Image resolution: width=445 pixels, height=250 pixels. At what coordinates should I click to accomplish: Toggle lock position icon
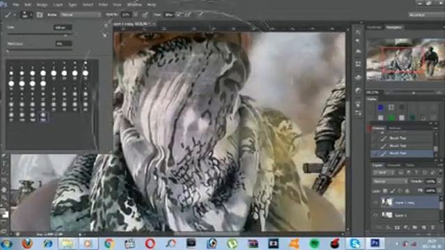(x=400, y=191)
